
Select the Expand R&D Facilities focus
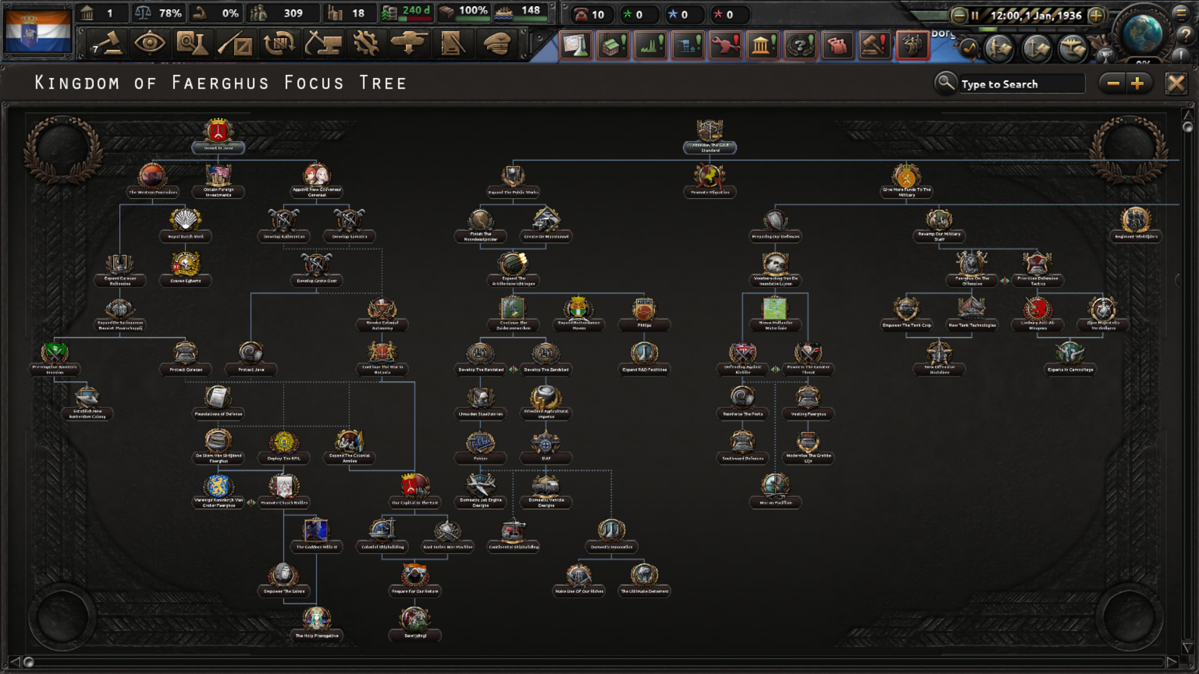point(644,358)
